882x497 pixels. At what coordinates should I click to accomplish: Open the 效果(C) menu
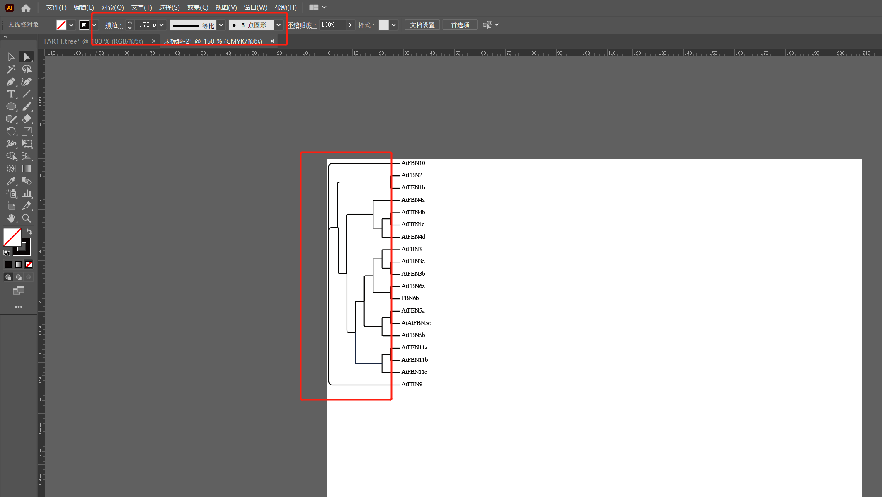click(x=197, y=7)
